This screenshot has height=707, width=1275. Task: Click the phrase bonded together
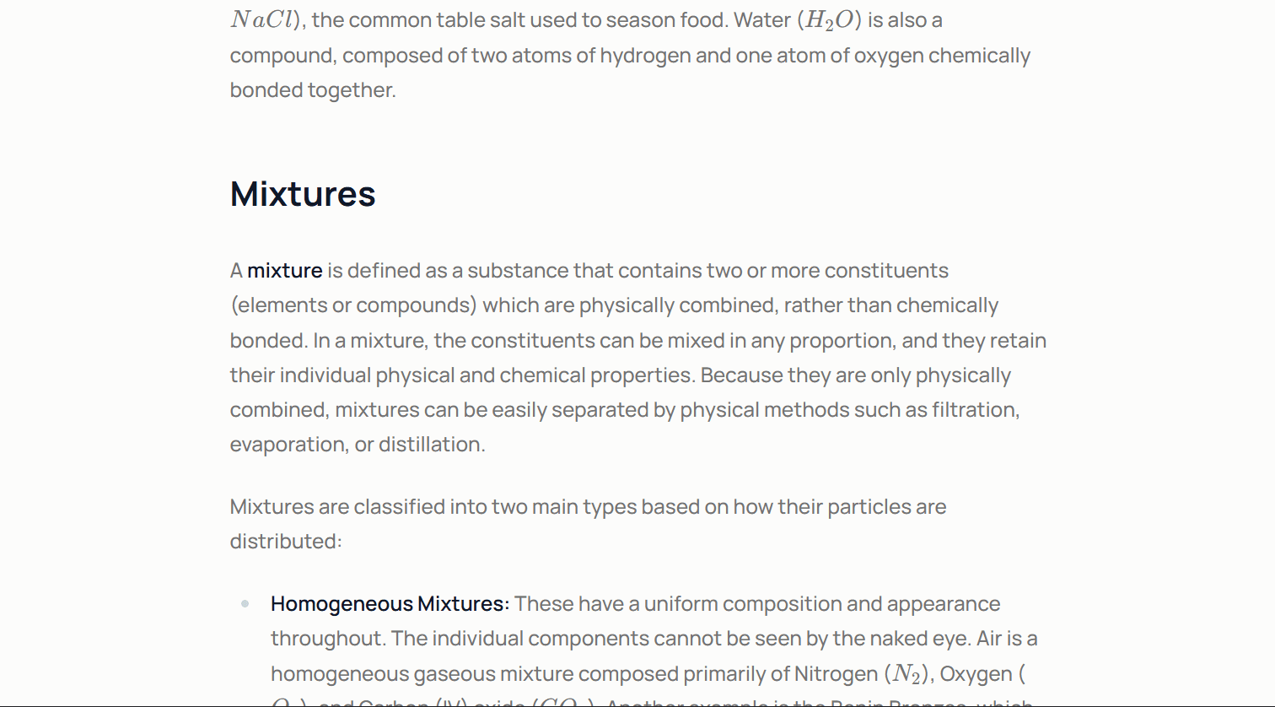point(313,90)
